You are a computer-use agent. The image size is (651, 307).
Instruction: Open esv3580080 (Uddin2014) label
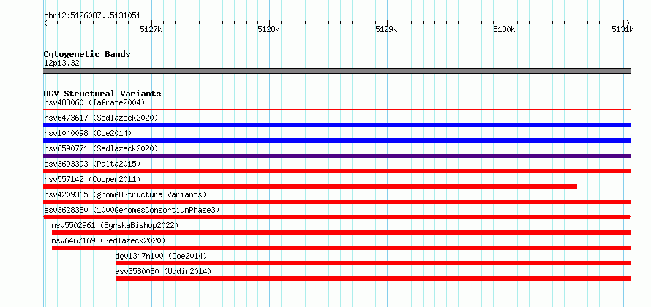[163, 271]
